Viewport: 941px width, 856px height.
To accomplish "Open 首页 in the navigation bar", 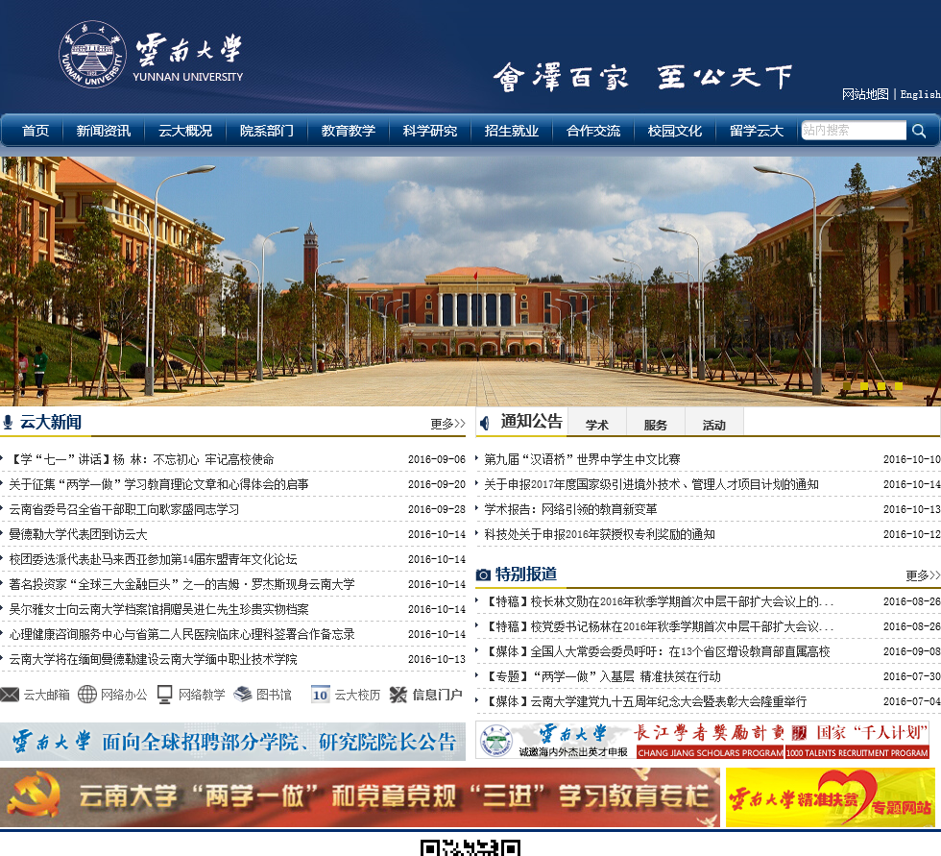I will coord(36,131).
